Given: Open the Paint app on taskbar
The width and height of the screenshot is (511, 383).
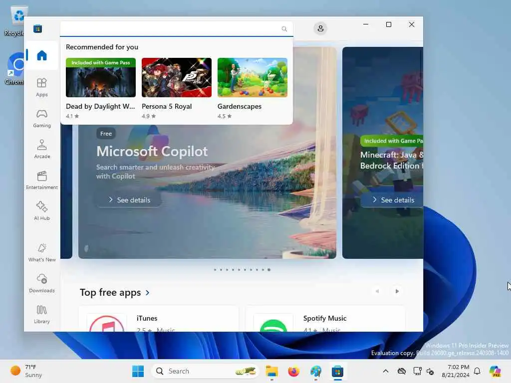Looking at the screenshot, I should pos(315,371).
